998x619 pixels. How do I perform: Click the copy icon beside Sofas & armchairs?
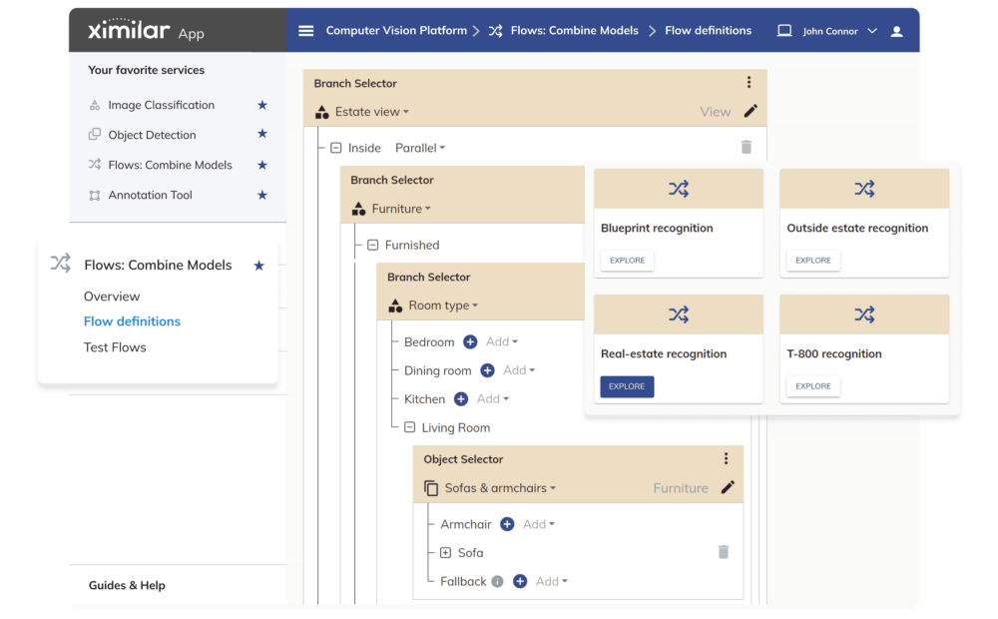[x=431, y=488]
